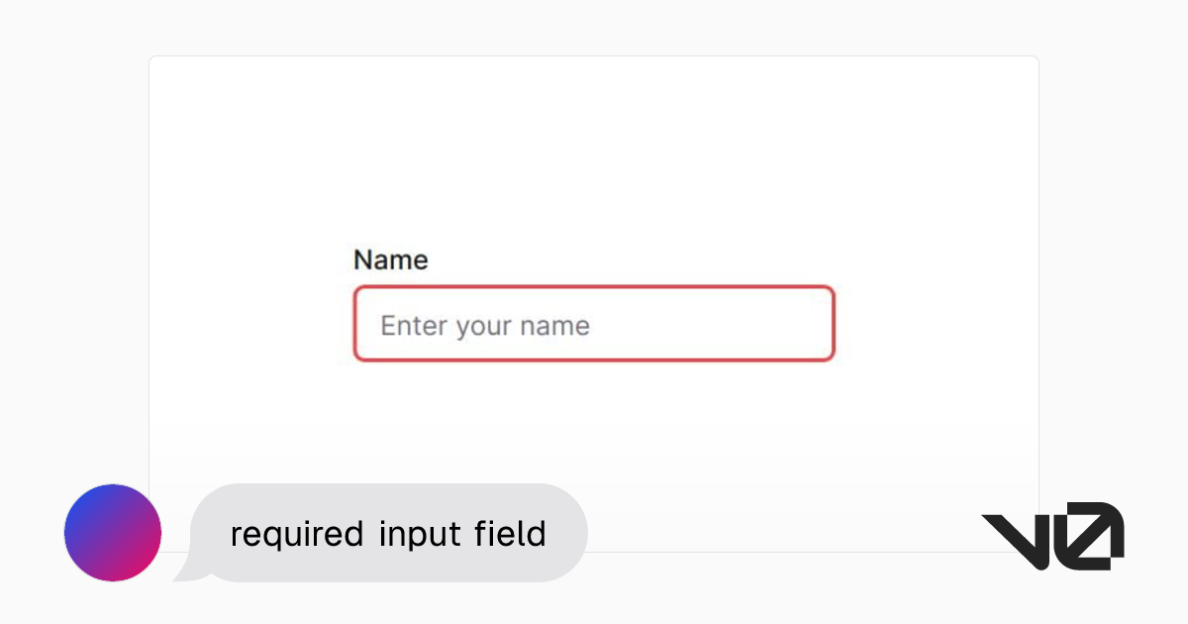Click inside the 'Enter your name' field

(592, 324)
